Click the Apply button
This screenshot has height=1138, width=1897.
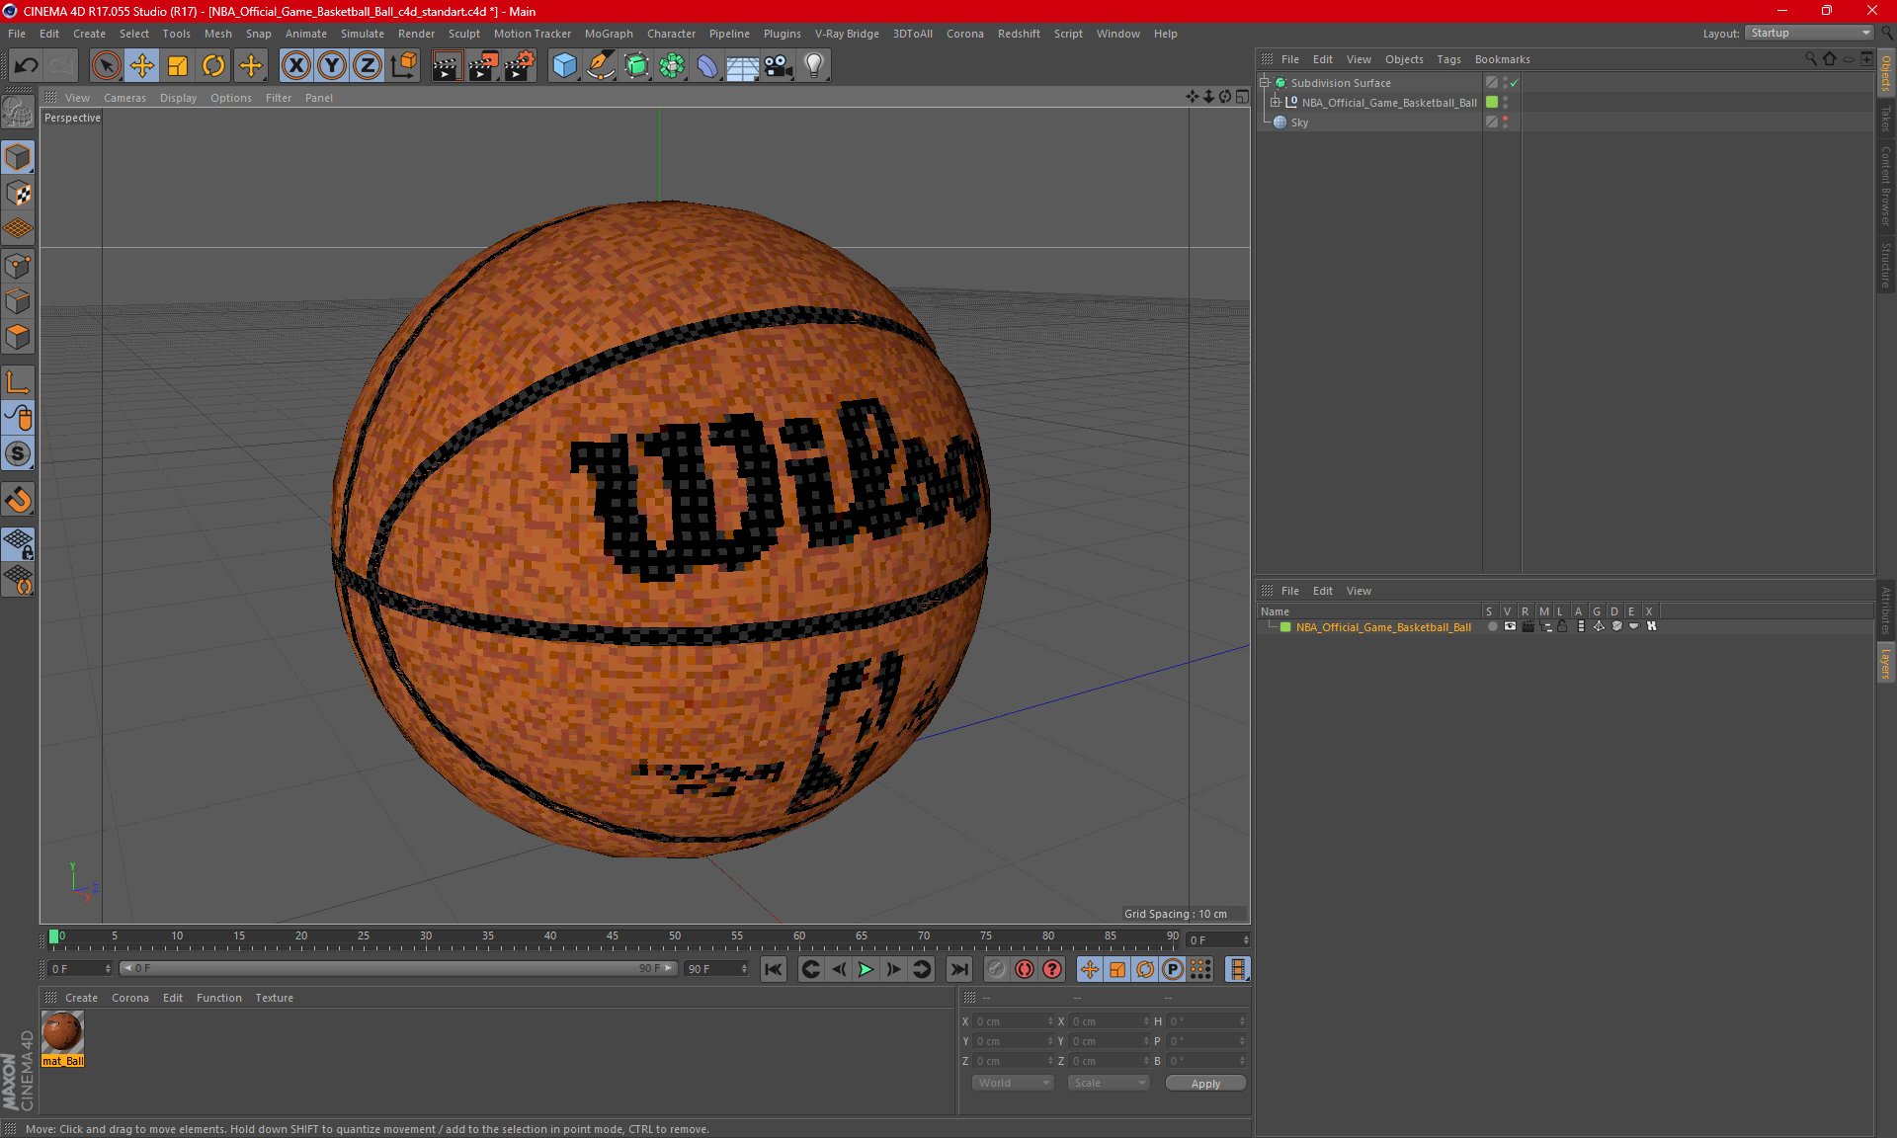tap(1205, 1084)
